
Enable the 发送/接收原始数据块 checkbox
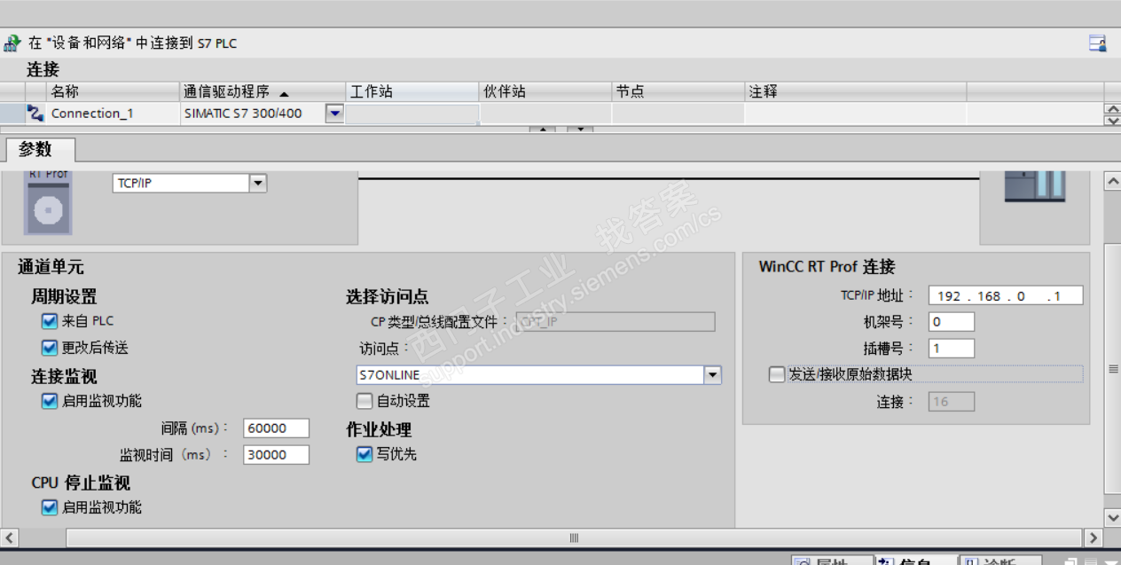[x=777, y=374]
